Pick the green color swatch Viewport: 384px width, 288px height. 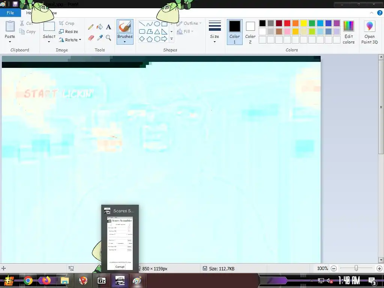(x=312, y=23)
